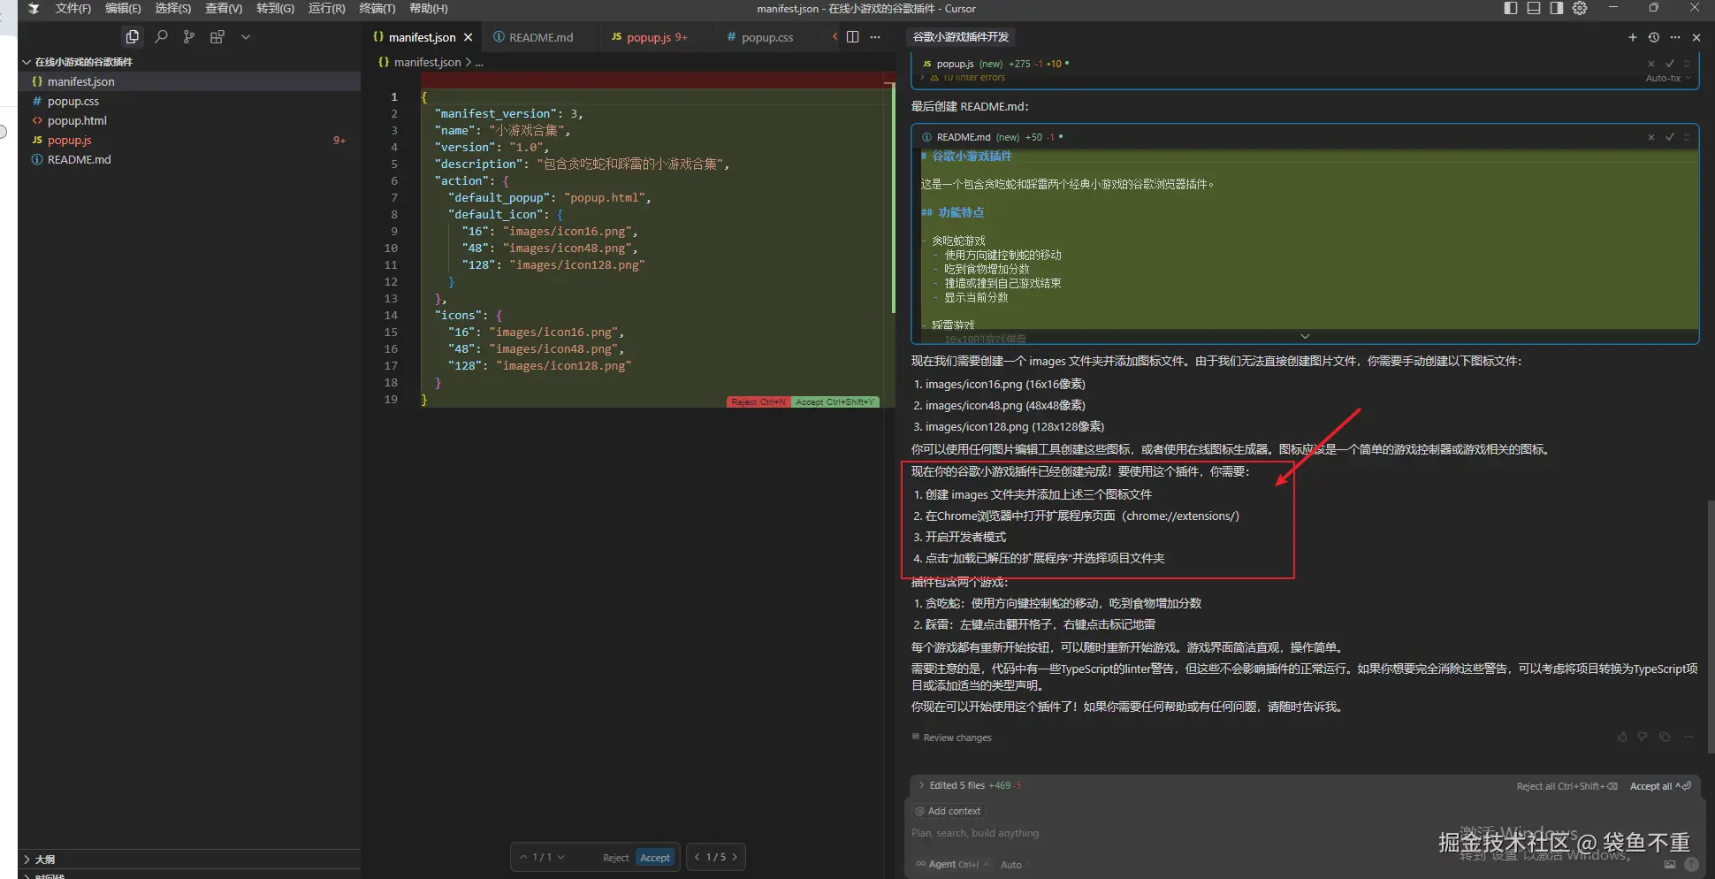This screenshot has height=879, width=1715.
Task: Click the split editor icon
Action: (x=852, y=37)
